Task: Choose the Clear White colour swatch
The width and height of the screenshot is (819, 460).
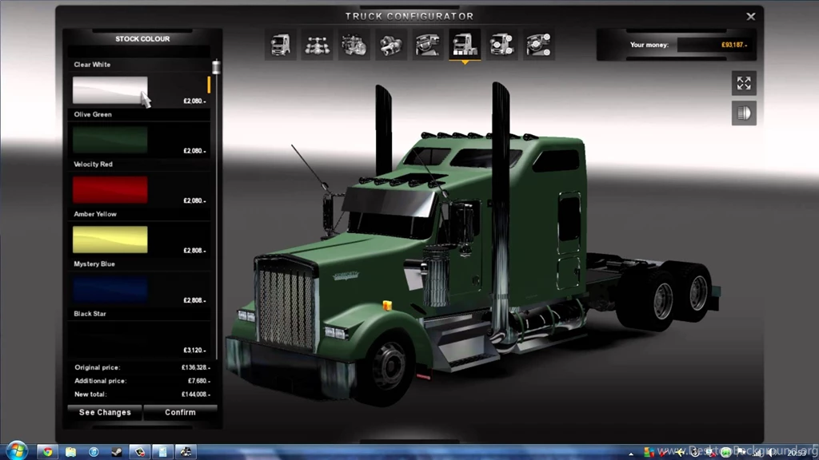Action: (110, 90)
